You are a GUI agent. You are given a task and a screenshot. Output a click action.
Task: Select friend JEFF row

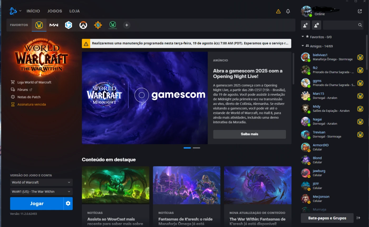(x=332, y=186)
